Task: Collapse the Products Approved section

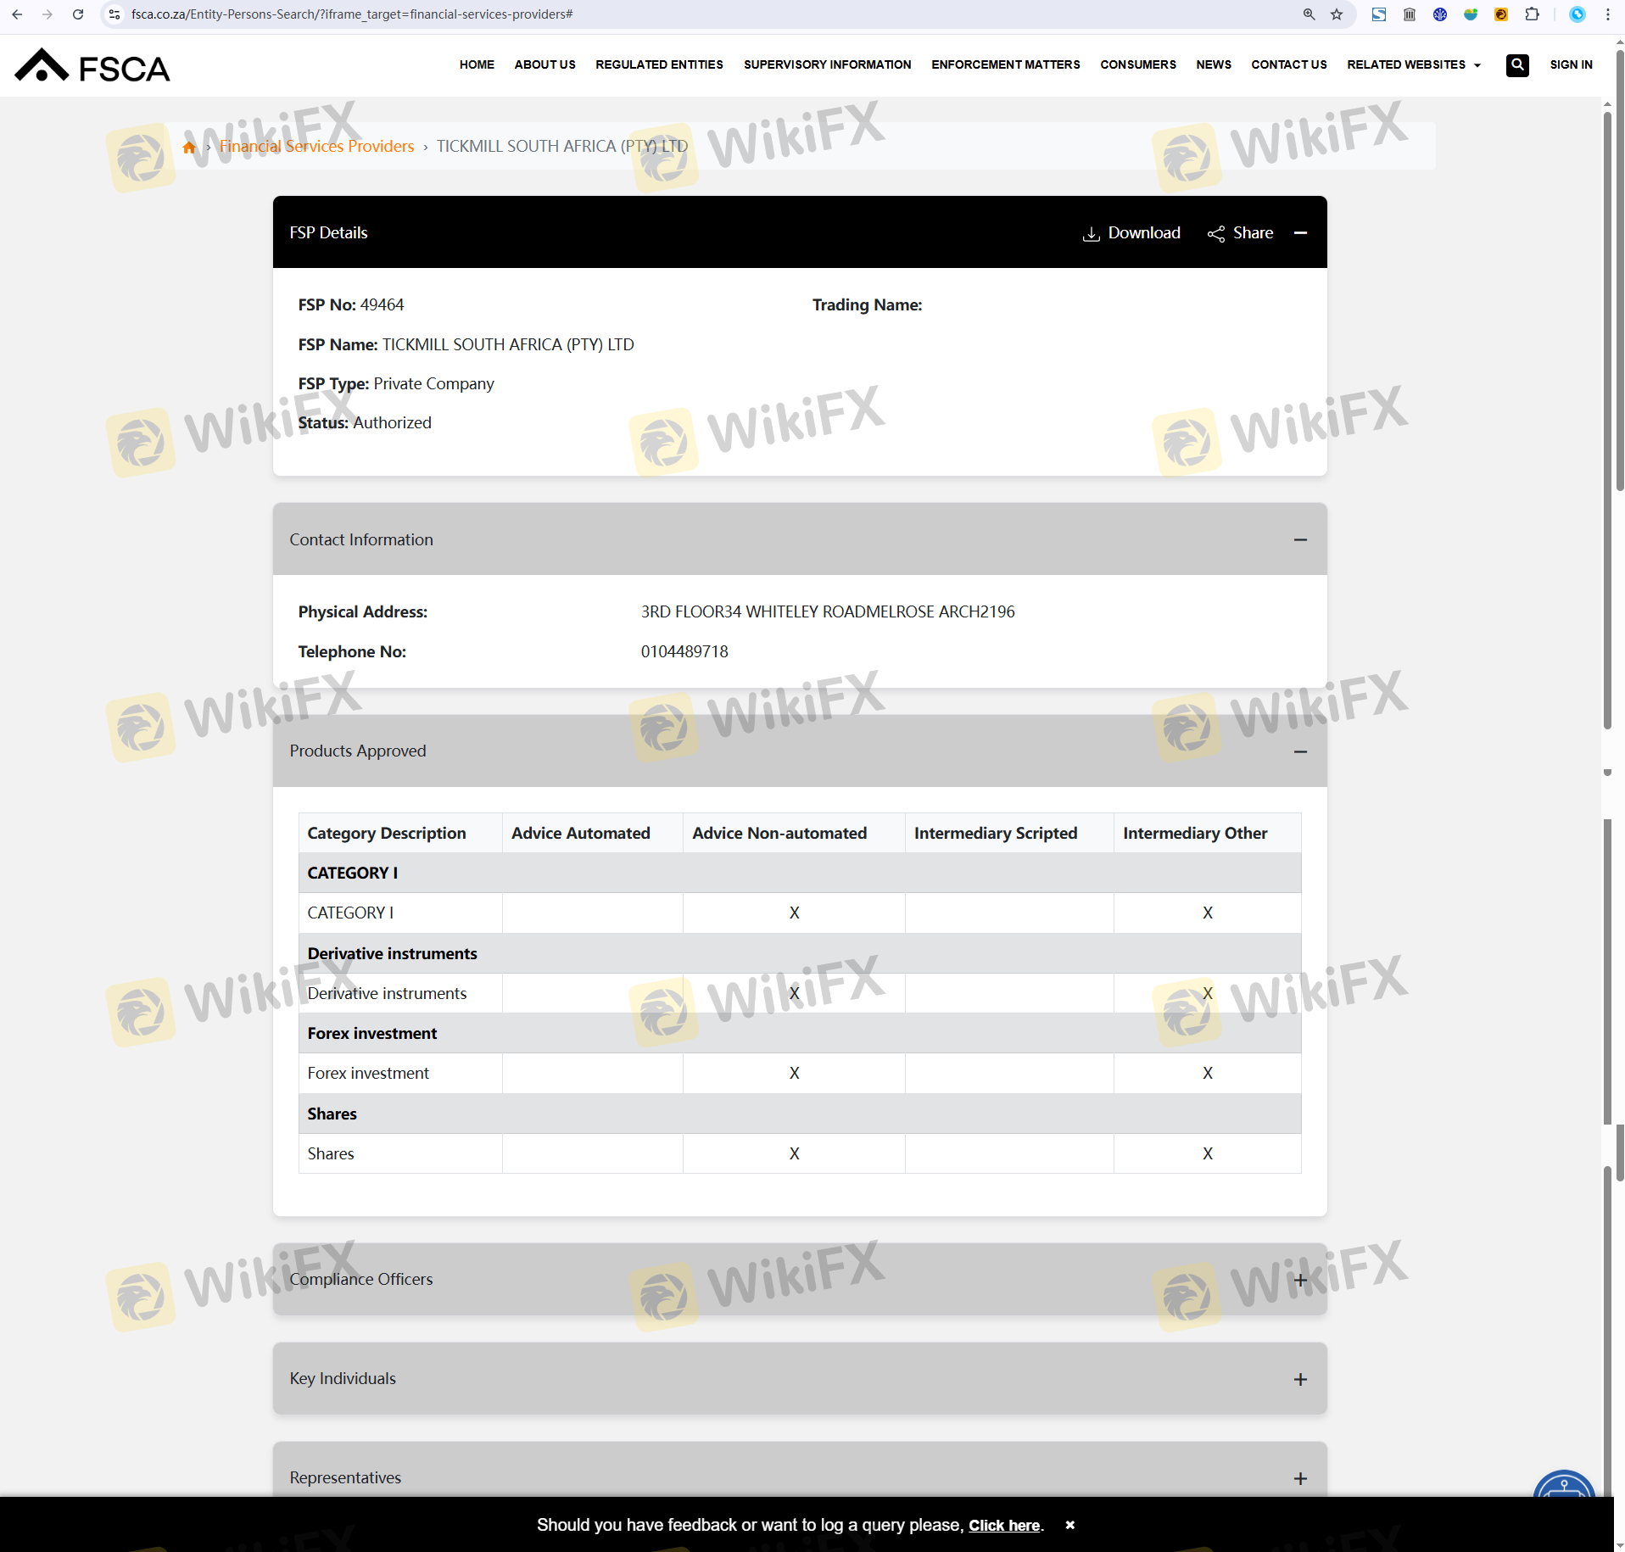Action: tap(1300, 751)
